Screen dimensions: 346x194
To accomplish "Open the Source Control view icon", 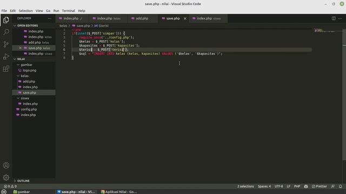I will coord(6,44).
